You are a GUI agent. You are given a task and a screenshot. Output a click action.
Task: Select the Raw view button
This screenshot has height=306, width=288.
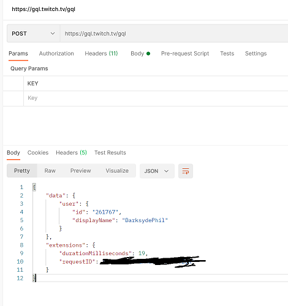(x=50, y=171)
